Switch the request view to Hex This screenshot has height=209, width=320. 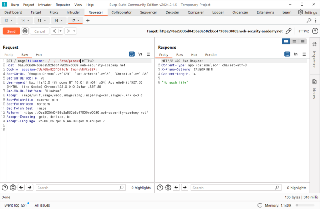tap(39, 55)
